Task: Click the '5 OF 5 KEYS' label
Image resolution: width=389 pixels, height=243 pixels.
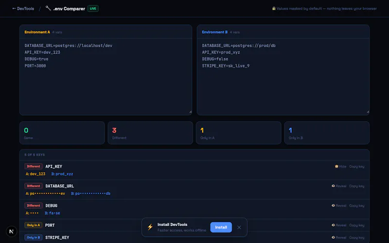Action: click(x=35, y=155)
